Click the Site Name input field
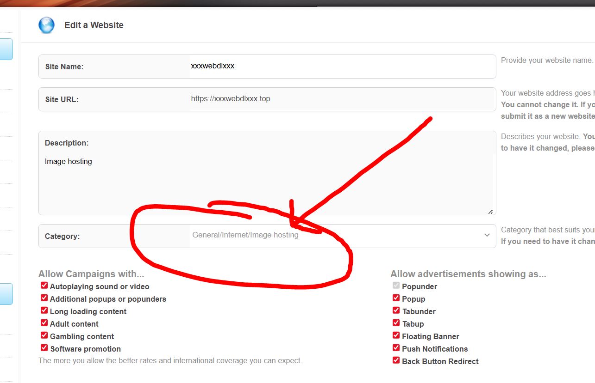Screen dimensions: 595x383 [x=342, y=67]
